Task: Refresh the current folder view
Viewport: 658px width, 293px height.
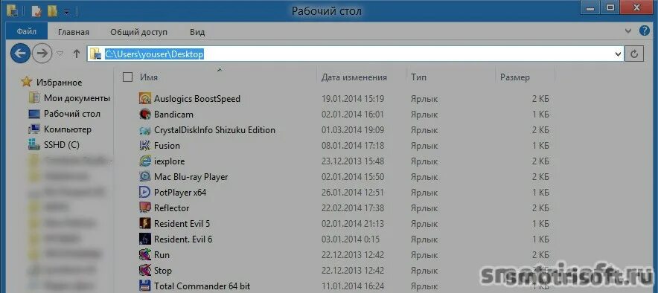Action: coord(634,54)
